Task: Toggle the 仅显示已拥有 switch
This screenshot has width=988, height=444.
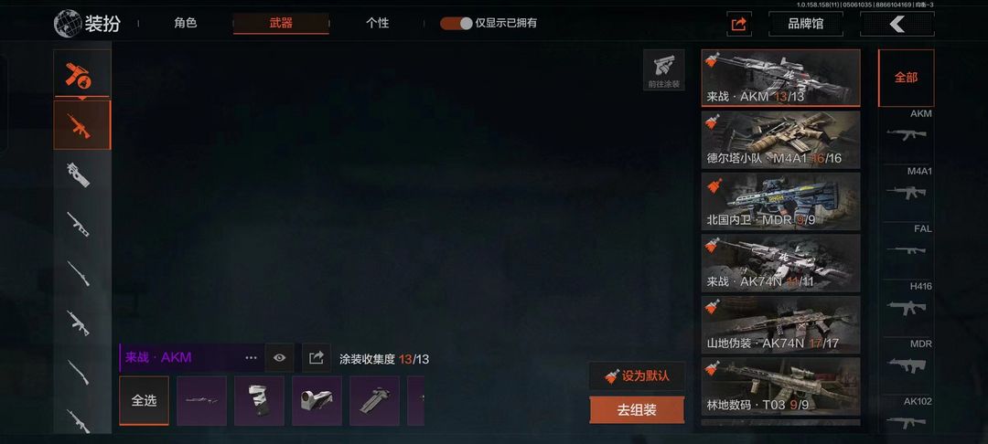Action: (456, 23)
